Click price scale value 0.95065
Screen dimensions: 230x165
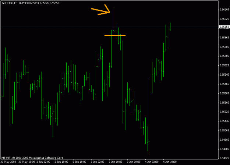point(224,130)
